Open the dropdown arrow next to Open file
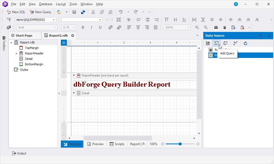The width and height of the screenshot is (274, 164). (67, 12)
